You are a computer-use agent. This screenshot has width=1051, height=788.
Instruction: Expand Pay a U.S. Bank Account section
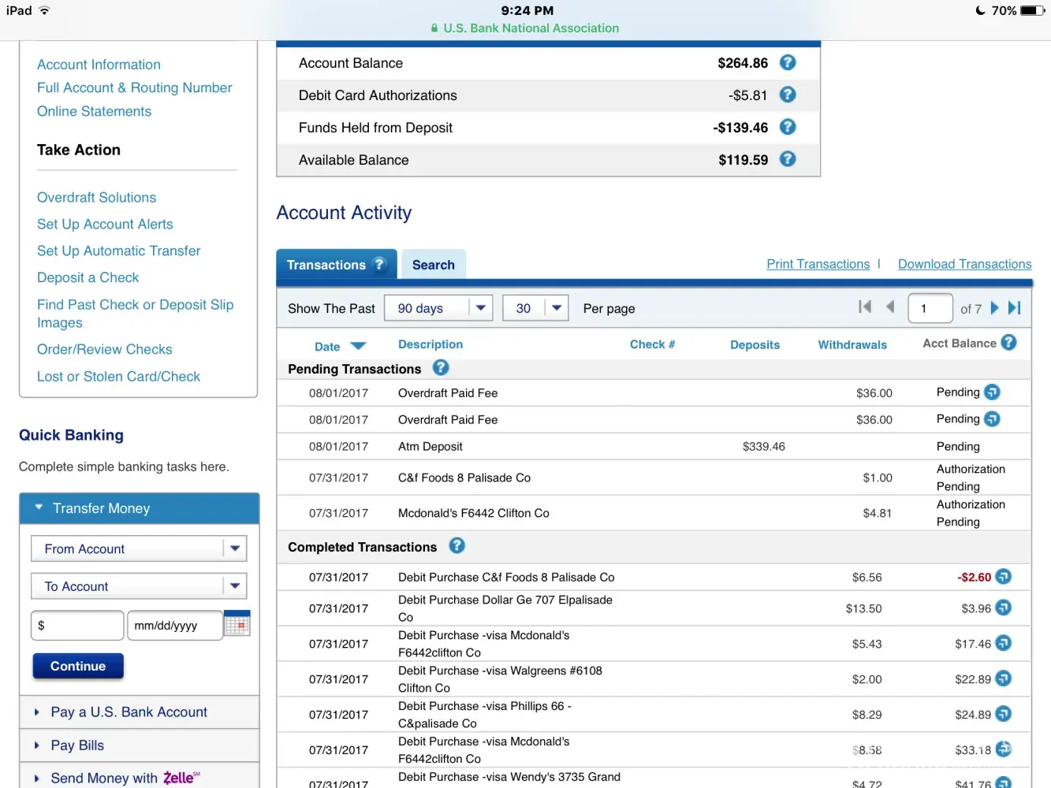pyautogui.click(x=129, y=712)
